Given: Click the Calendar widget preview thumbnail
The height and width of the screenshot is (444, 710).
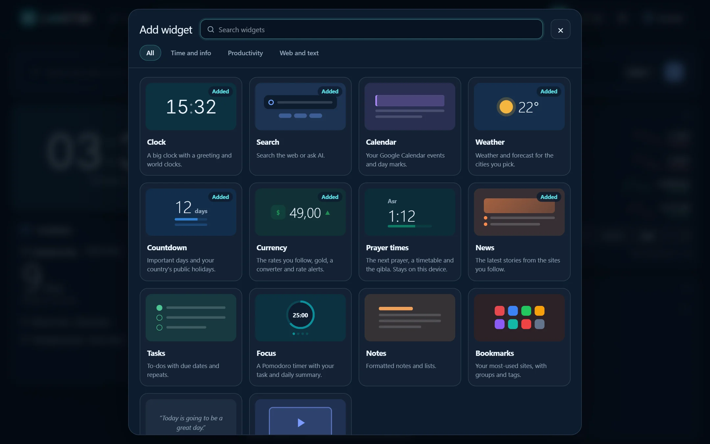Looking at the screenshot, I should [x=410, y=107].
